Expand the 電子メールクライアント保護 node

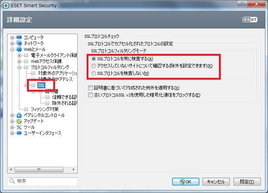click(19, 55)
